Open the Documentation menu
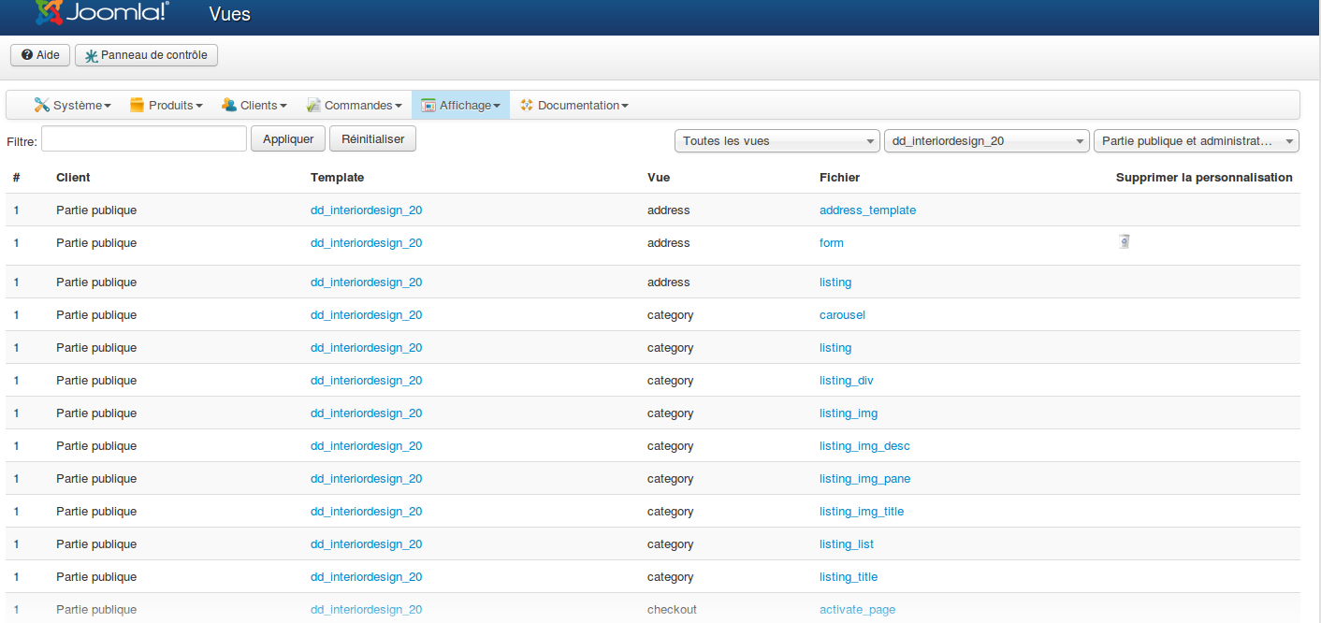Viewport: 1321px width, 623px height. pos(574,105)
